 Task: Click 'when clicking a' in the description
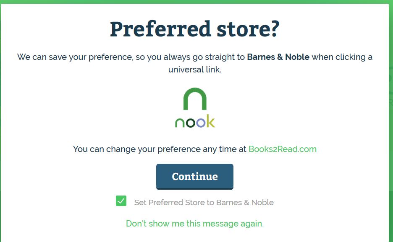tap(342, 57)
